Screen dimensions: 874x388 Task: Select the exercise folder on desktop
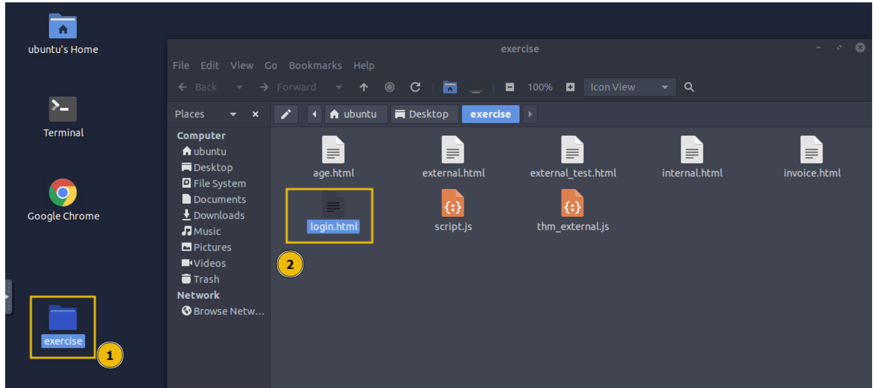coord(63,326)
